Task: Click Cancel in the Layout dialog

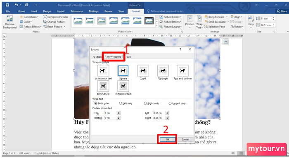Action: [185, 139]
